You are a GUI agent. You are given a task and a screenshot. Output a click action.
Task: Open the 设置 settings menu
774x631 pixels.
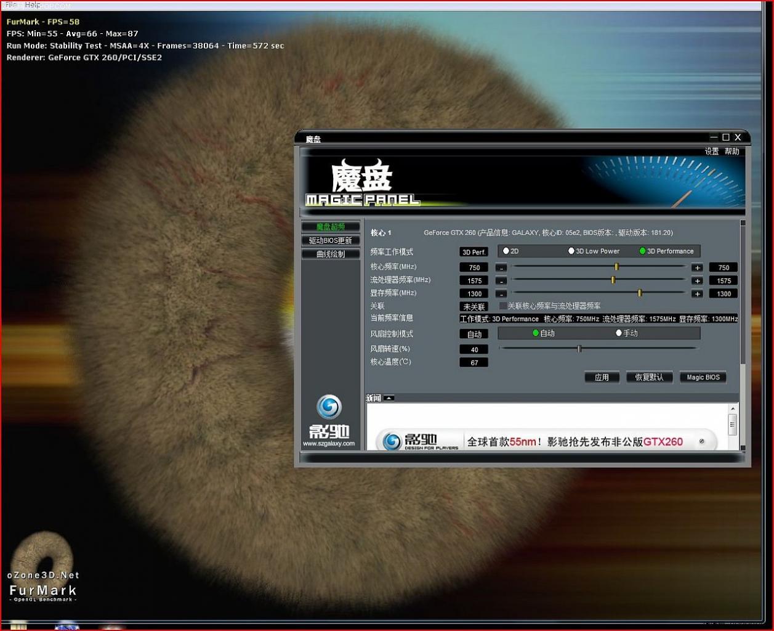click(711, 152)
